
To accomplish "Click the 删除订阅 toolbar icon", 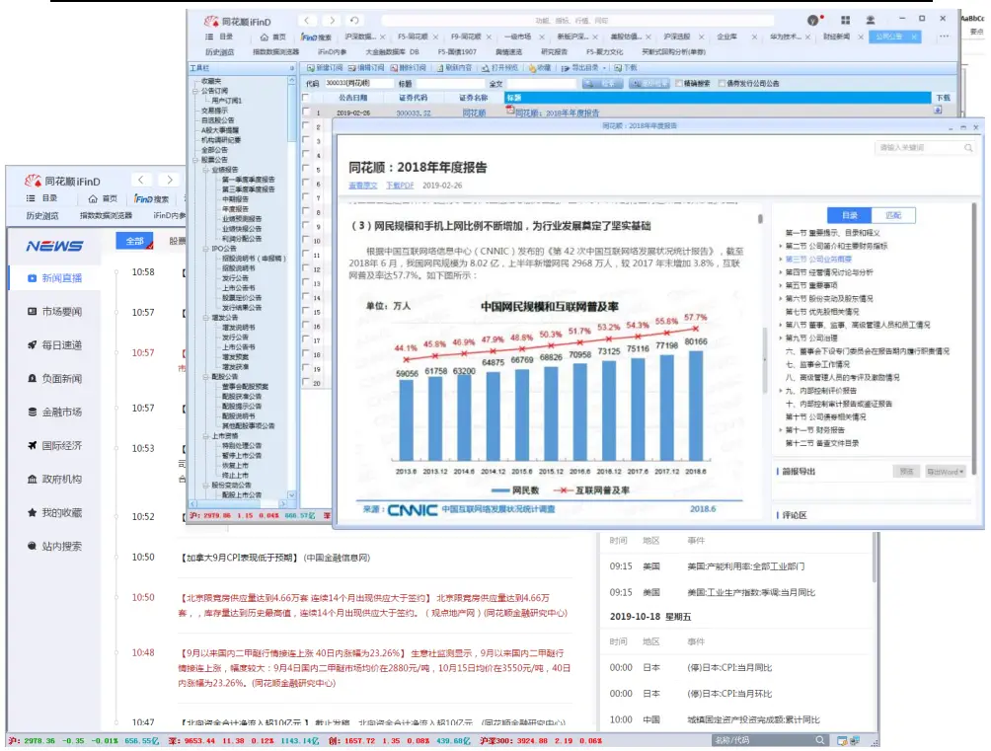I will click(x=394, y=68).
